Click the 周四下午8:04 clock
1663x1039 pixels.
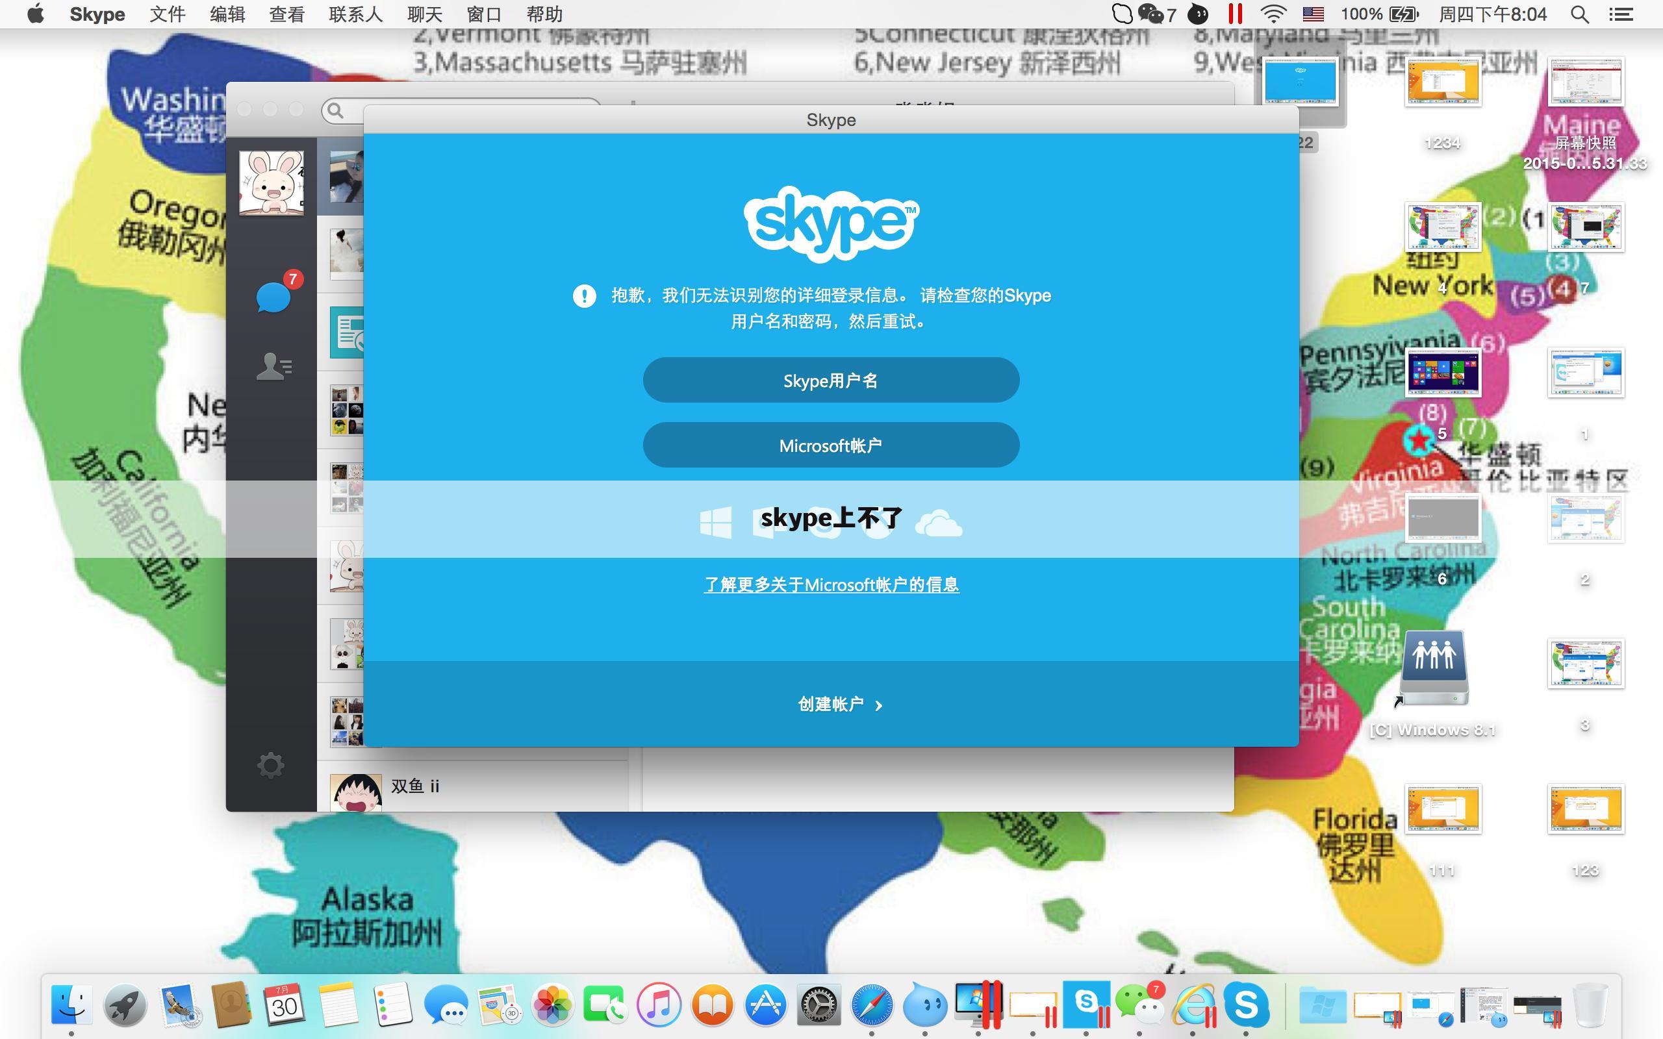1493,14
